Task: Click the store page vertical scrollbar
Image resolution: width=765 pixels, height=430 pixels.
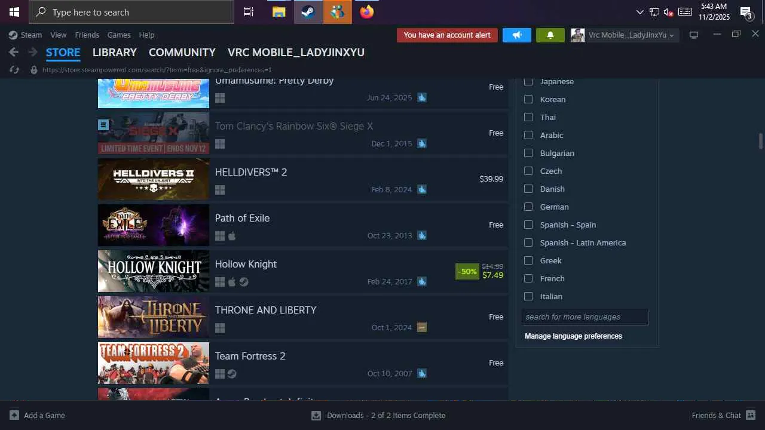Action: pyautogui.click(x=761, y=142)
